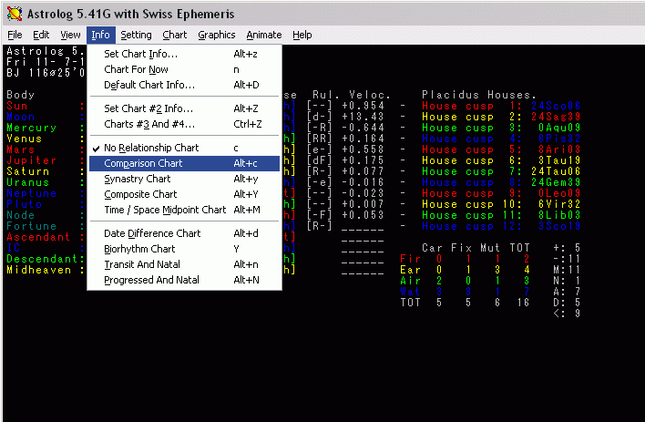Screen dimensions: 645x422
Task: Open Default Chart Info... dialog
Action: click(x=184, y=86)
